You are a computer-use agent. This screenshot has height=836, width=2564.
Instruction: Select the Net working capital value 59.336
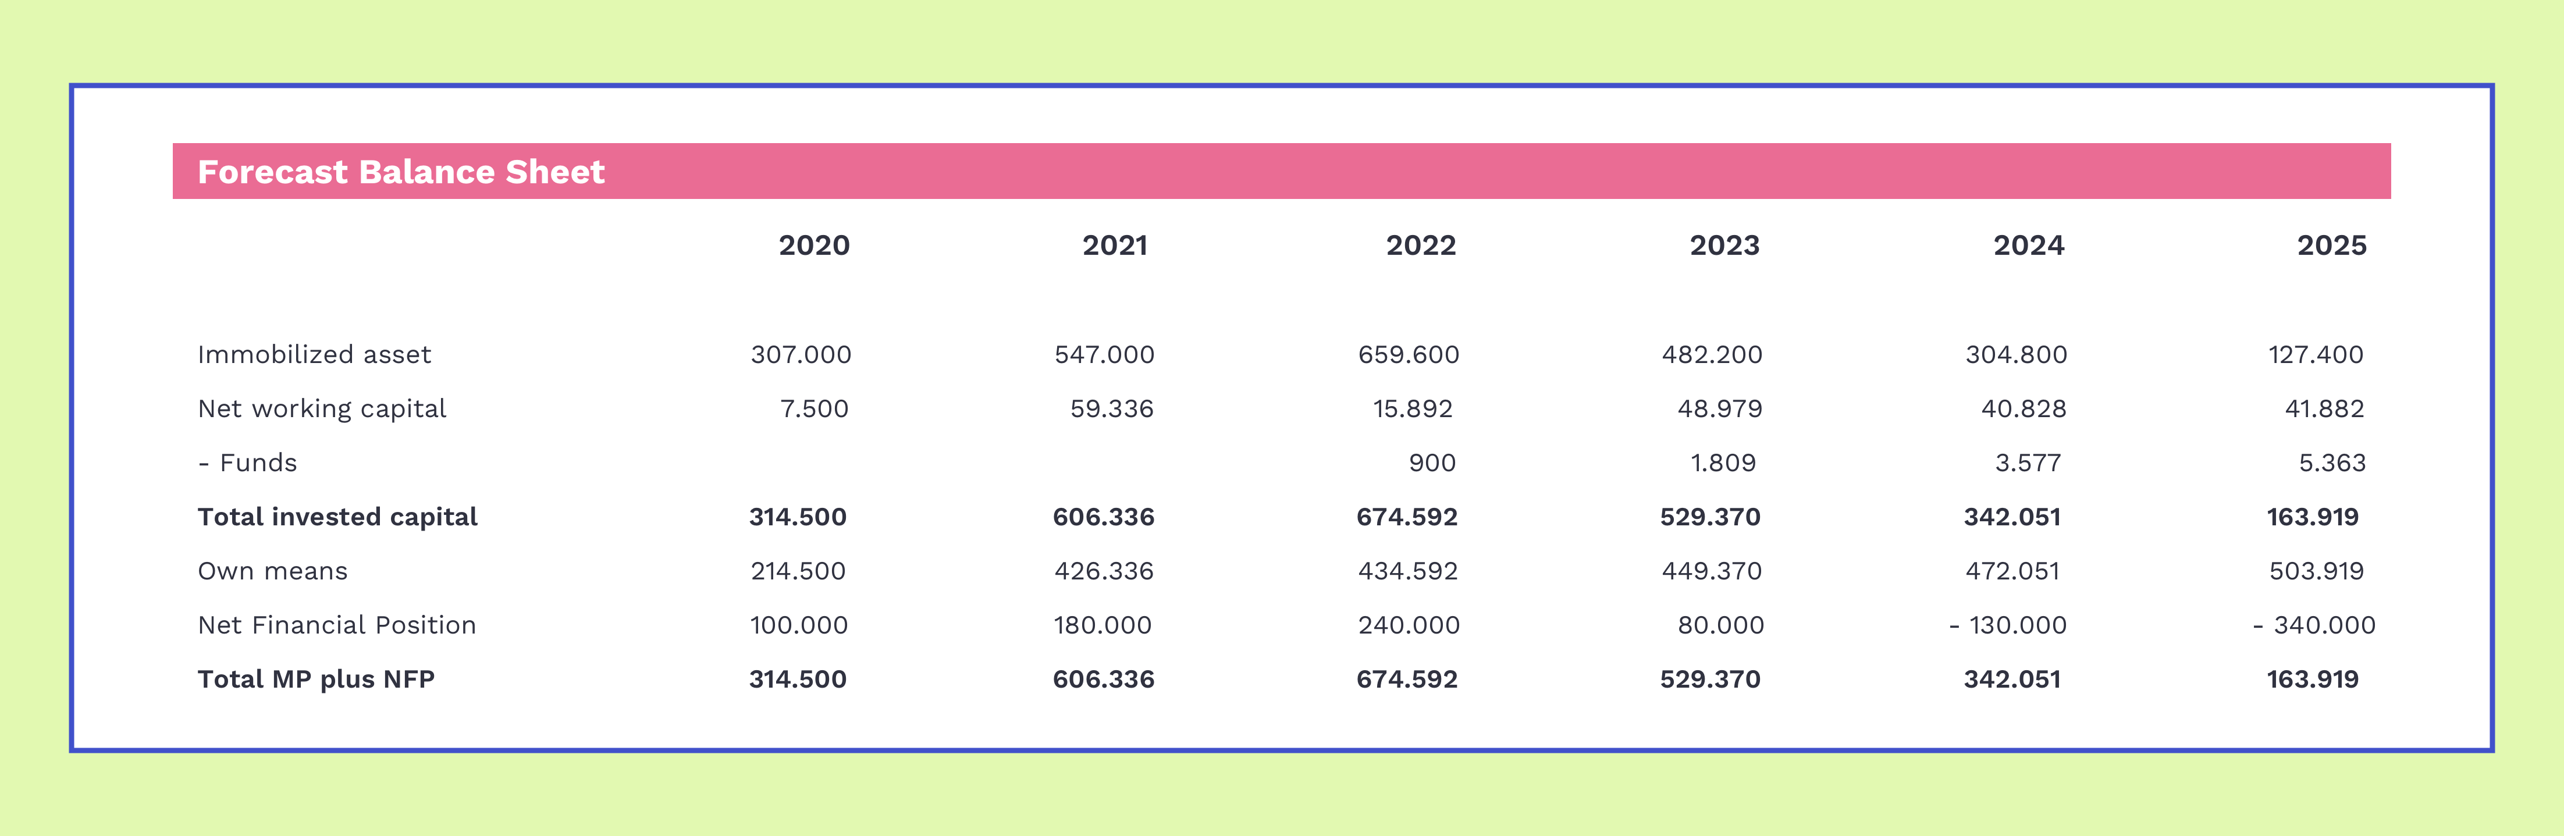pyautogui.click(x=1111, y=409)
